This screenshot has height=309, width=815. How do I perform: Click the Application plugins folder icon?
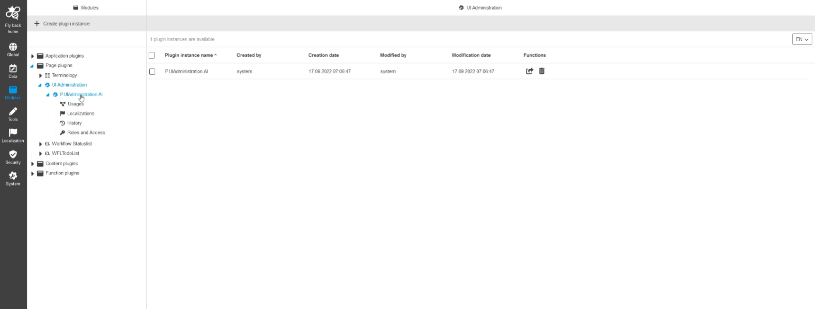pyautogui.click(x=40, y=56)
